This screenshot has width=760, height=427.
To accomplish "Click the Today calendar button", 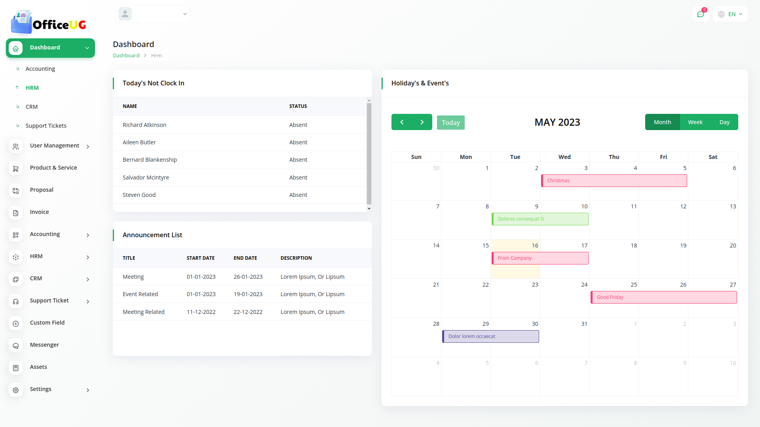I will point(451,123).
